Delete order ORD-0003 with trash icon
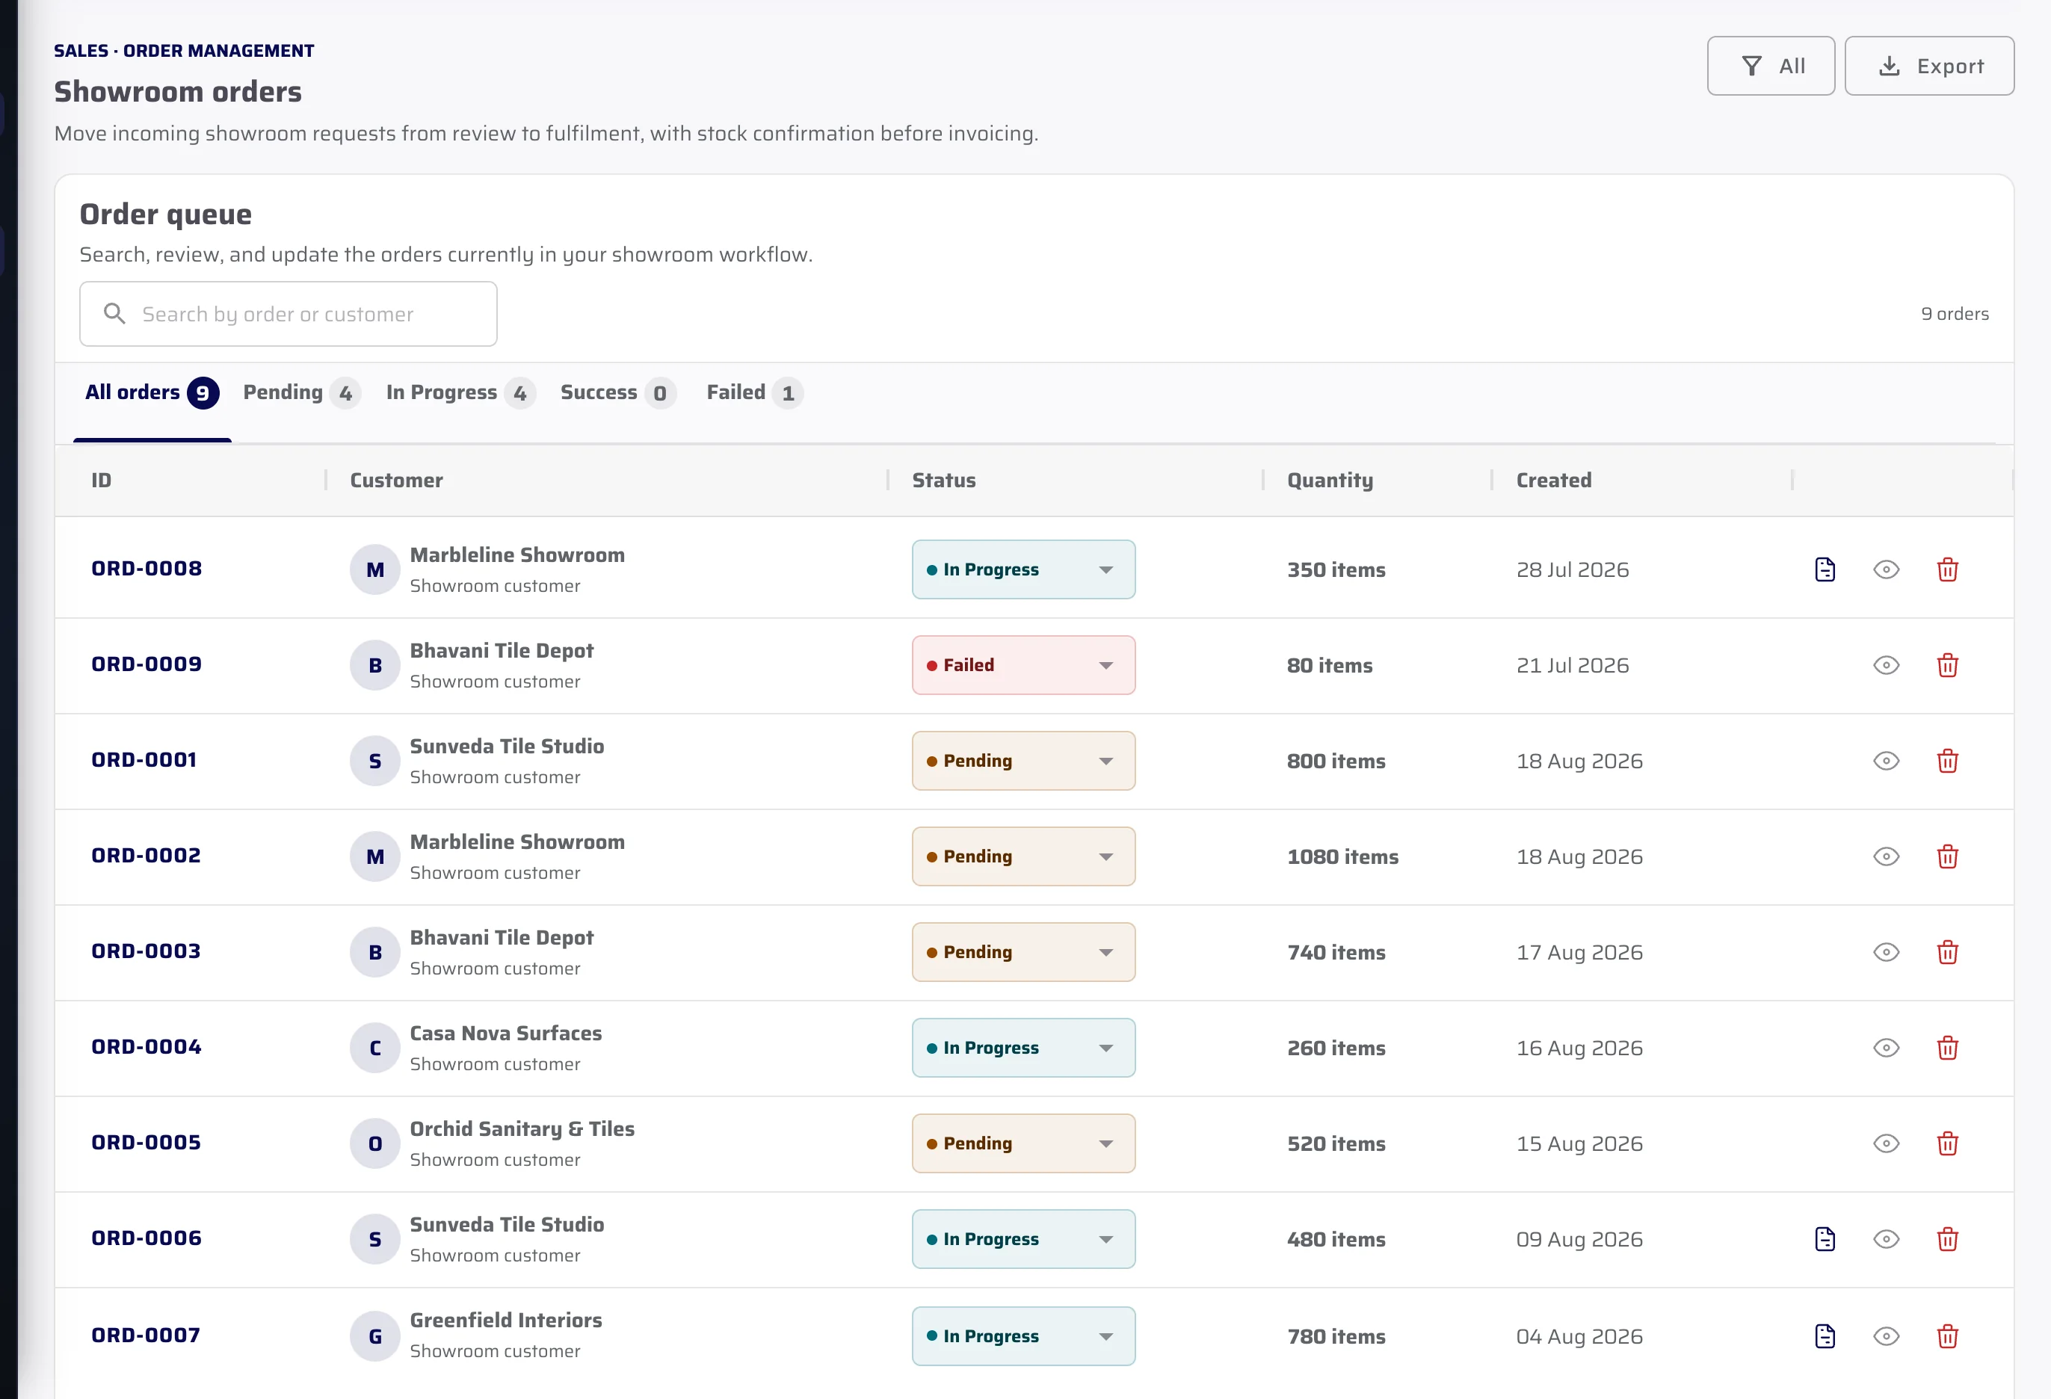The height and width of the screenshot is (1399, 2051). pyautogui.click(x=1947, y=952)
